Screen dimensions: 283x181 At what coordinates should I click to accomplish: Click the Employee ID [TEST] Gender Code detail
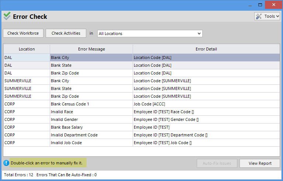pos(206,119)
